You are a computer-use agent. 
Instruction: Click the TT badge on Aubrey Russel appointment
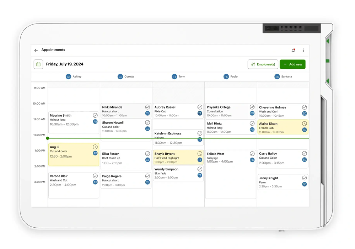(x=200, y=113)
